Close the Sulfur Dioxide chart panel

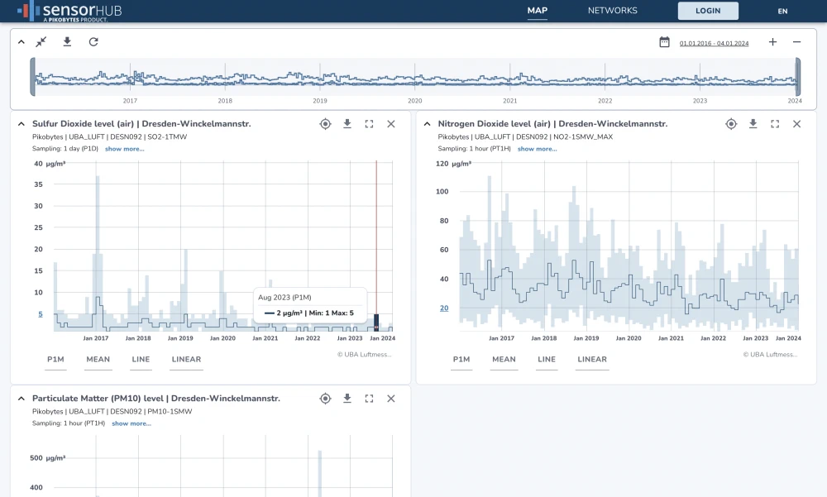[391, 124]
